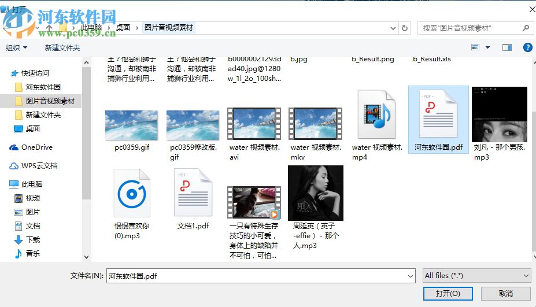Click the change view icon
Screen dimensions: 536x307
(475, 47)
